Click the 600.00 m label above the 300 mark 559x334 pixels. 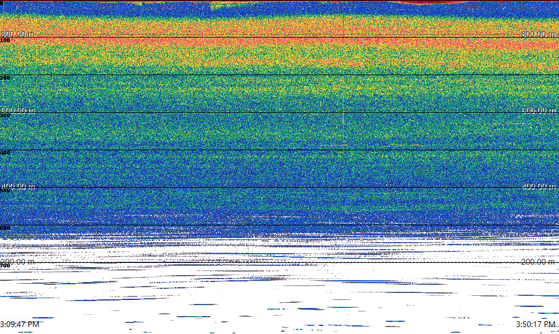click(x=17, y=110)
